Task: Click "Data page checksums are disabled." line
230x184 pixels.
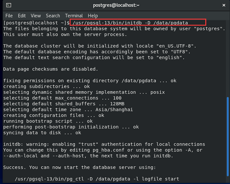Action: [x=51, y=69]
